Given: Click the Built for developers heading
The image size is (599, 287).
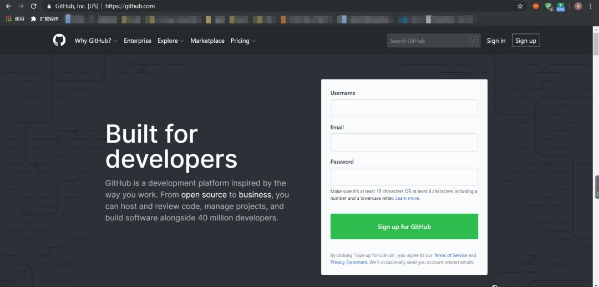Looking at the screenshot, I should point(171,147).
